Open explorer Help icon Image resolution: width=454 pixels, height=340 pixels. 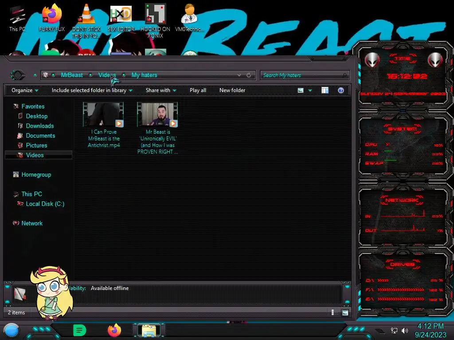click(x=341, y=90)
